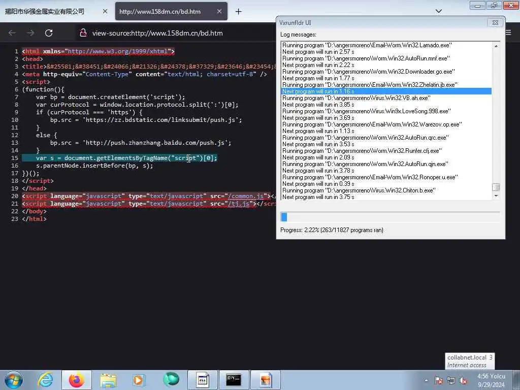Click the browser Forward arrow
Screen dimensions: 520x390
pos(30,33)
